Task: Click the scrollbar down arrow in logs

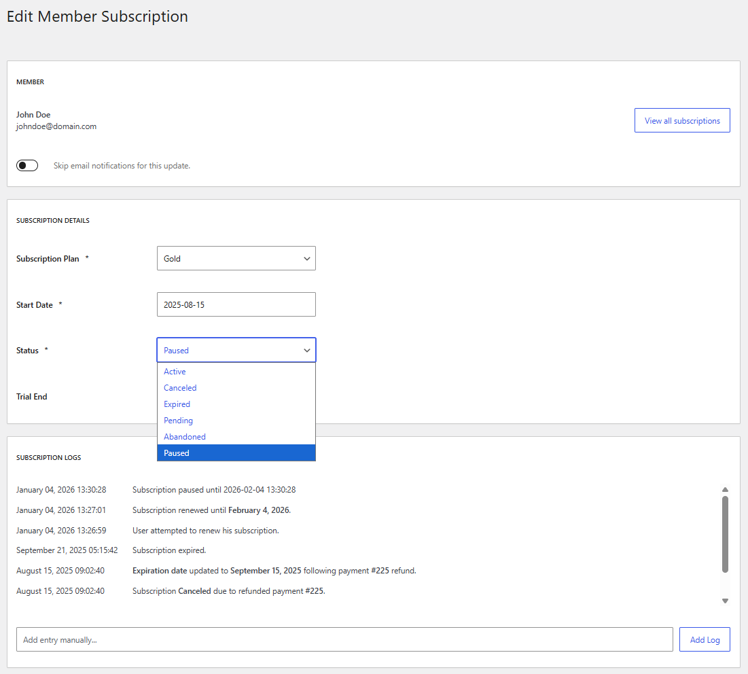Action: coord(725,600)
